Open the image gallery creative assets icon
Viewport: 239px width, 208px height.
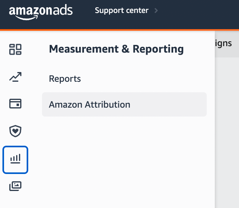(x=15, y=186)
